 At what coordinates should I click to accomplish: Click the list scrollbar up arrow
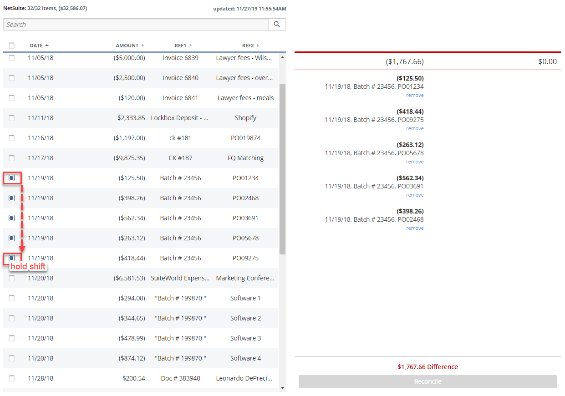point(282,57)
